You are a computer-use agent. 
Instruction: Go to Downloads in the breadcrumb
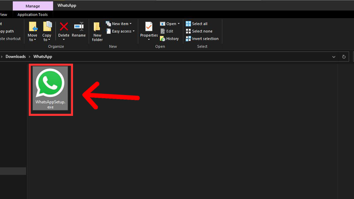(x=15, y=57)
